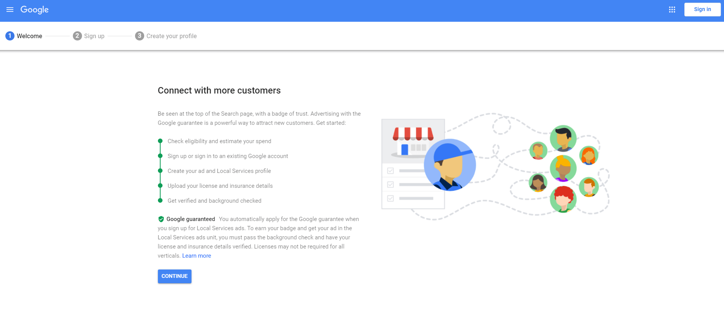Click the green Google guaranteed shield icon

click(161, 219)
